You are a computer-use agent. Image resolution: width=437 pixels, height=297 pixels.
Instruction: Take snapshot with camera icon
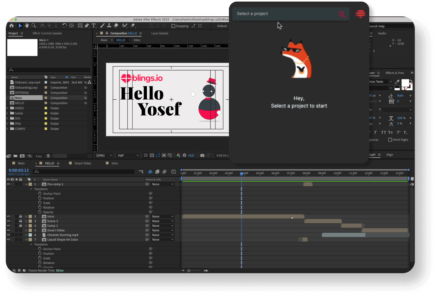202,155
